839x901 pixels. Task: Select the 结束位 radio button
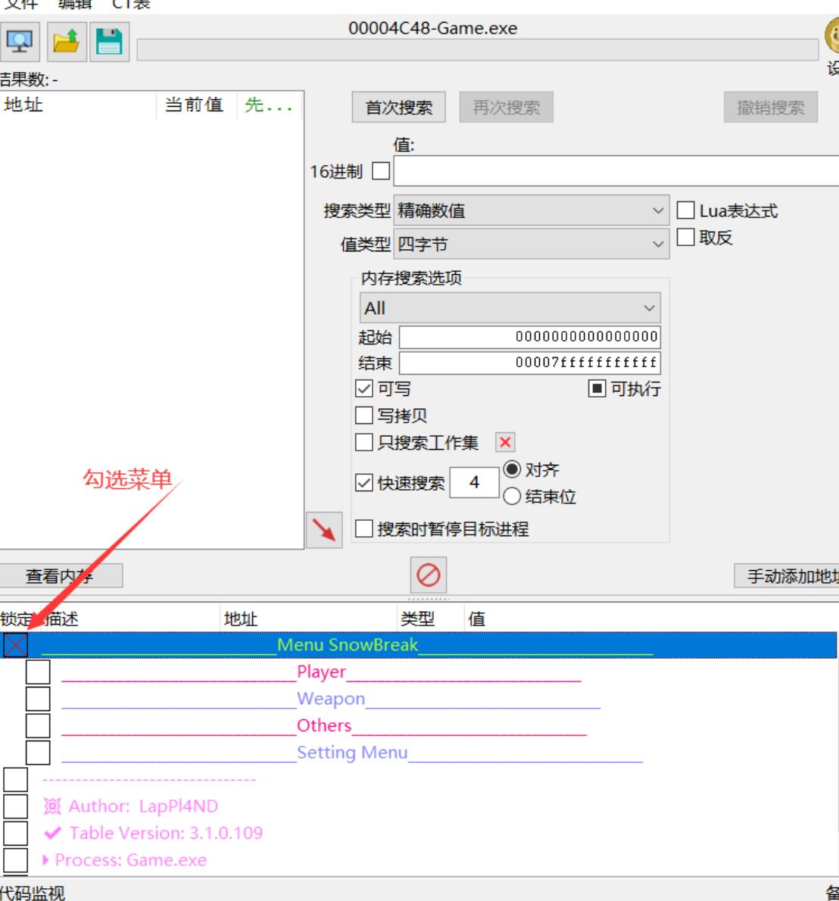click(x=512, y=496)
